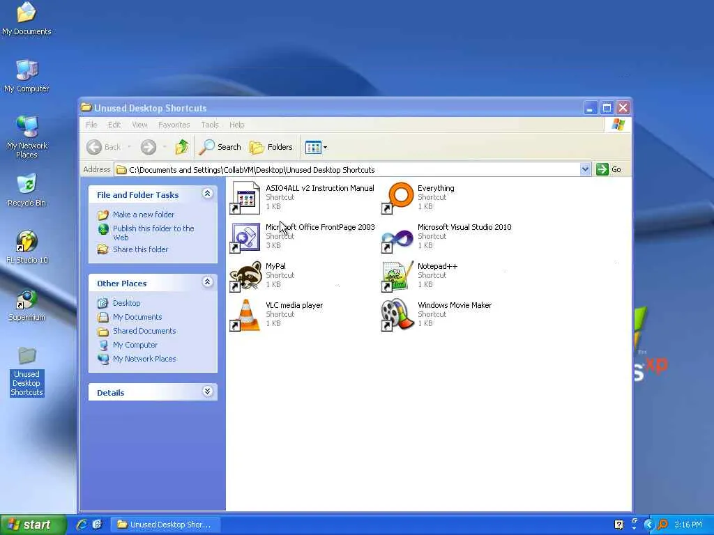714x535 pixels.
Task: Click Publish this folder to the Web
Action: coord(153,233)
